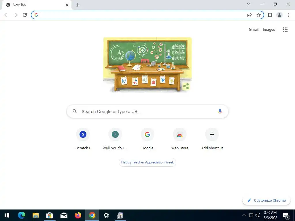Click the Add shortcut tile
295x221 pixels.
coord(212,139)
